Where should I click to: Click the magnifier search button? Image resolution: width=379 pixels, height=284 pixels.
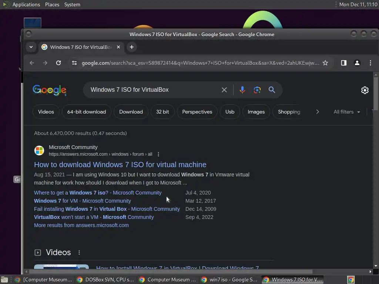(x=272, y=90)
